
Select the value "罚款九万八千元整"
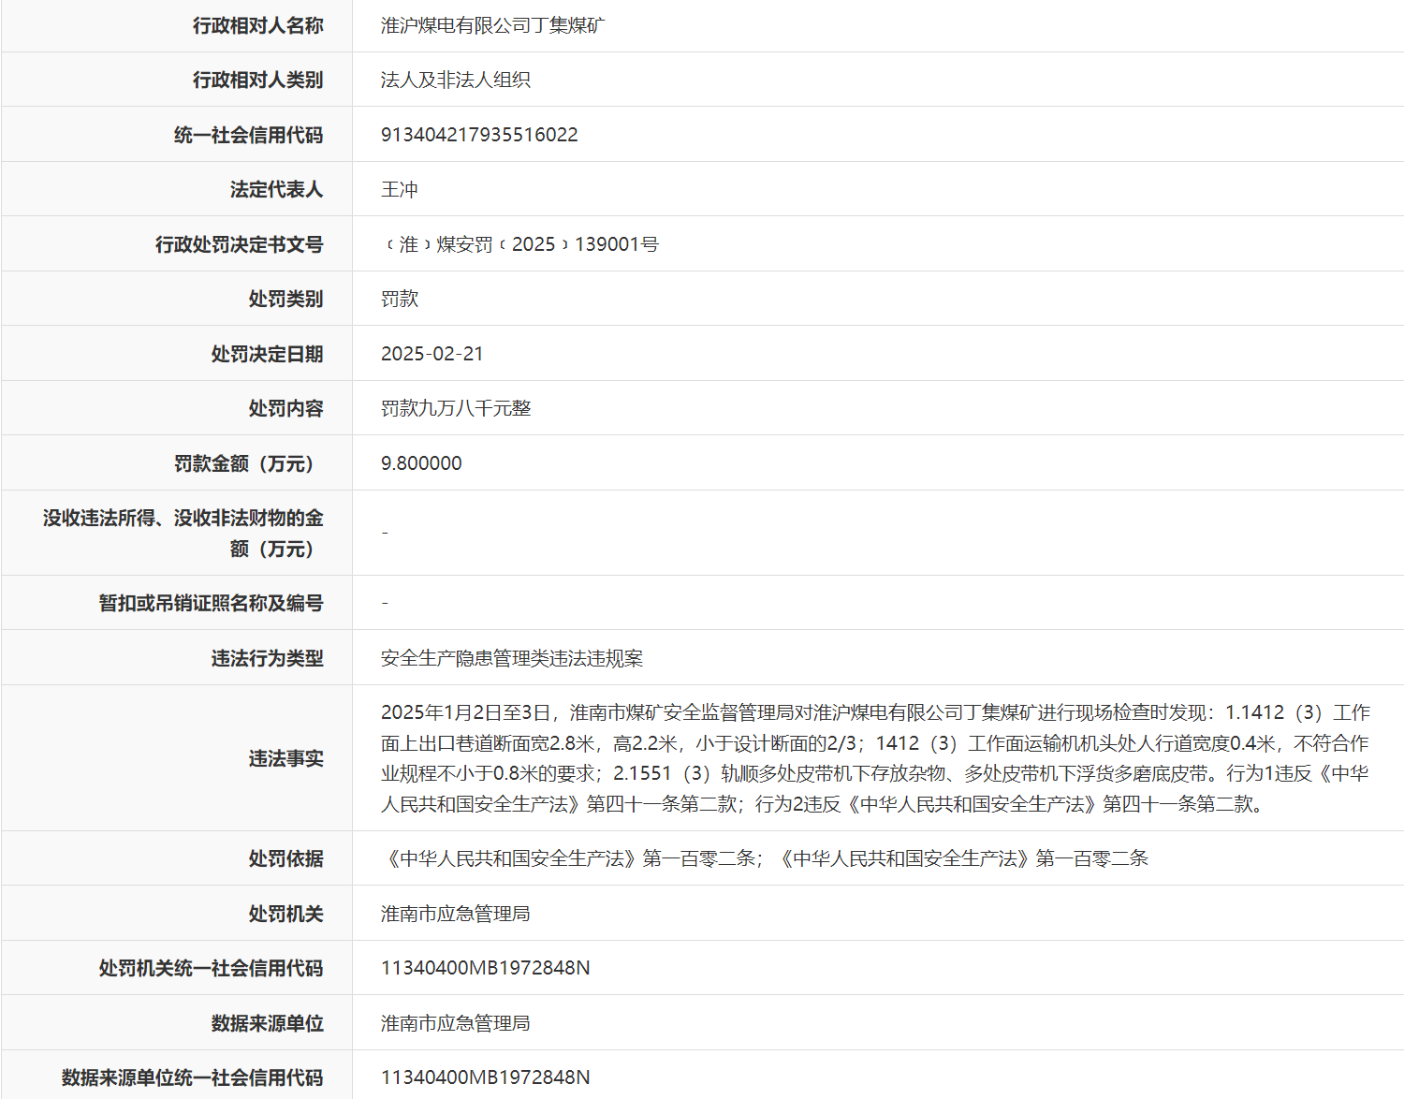(456, 408)
